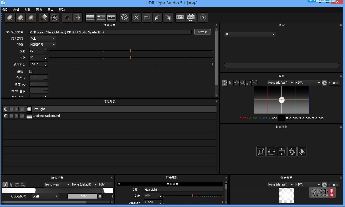The height and width of the screenshot is (207, 345).
Task: Select the Gradient Background row in light list
Action: point(110,116)
